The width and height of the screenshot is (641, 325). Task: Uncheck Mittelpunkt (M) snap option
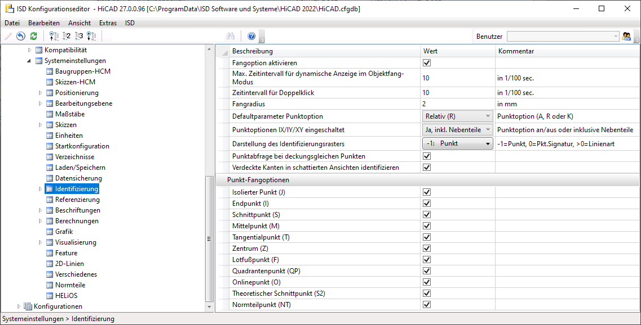427,225
